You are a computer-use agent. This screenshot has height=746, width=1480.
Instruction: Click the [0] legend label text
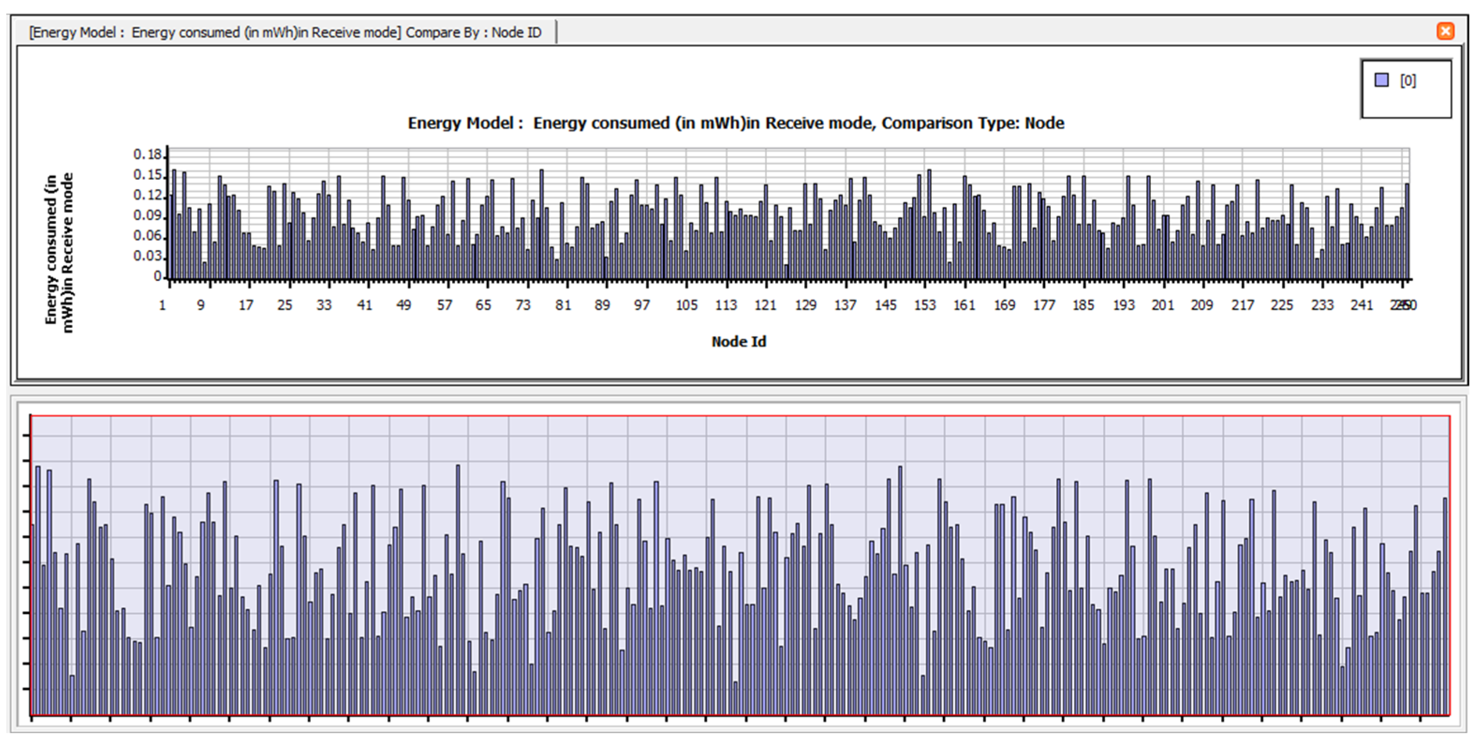point(1407,81)
